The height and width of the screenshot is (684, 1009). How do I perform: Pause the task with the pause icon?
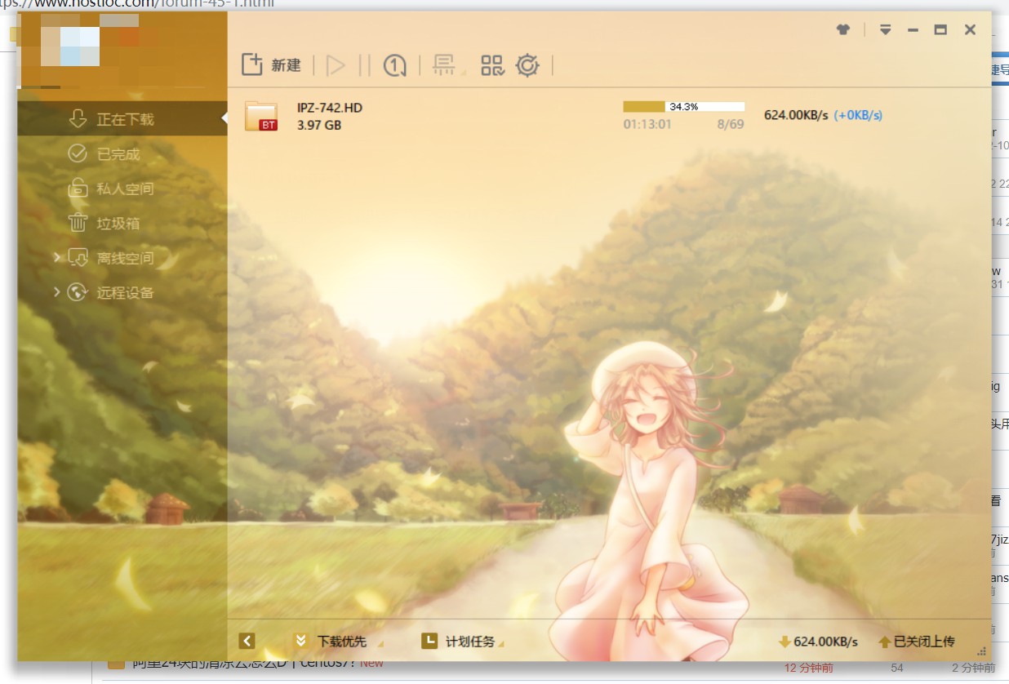click(364, 65)
